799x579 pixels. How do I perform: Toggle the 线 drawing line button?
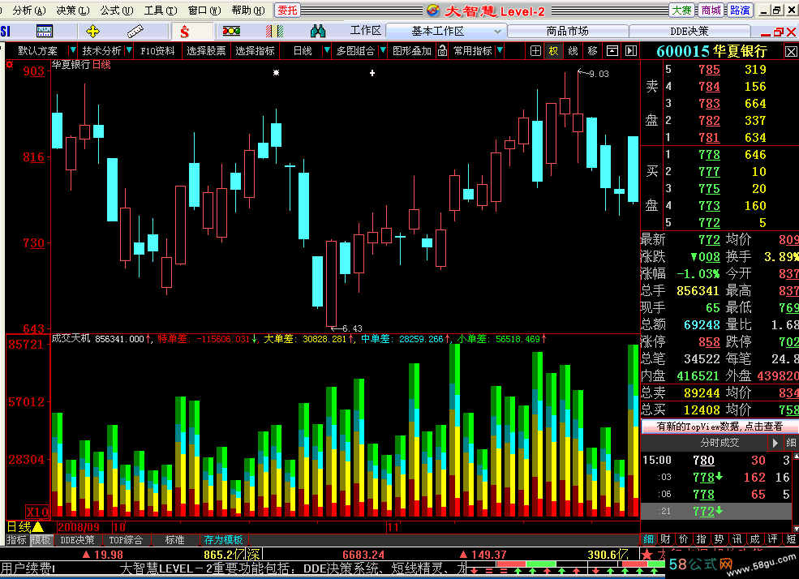coord(573,50)
